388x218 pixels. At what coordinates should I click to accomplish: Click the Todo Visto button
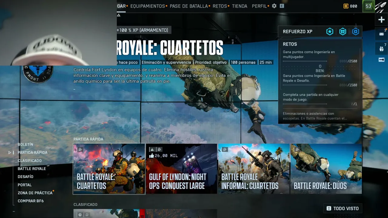point(343,208)
